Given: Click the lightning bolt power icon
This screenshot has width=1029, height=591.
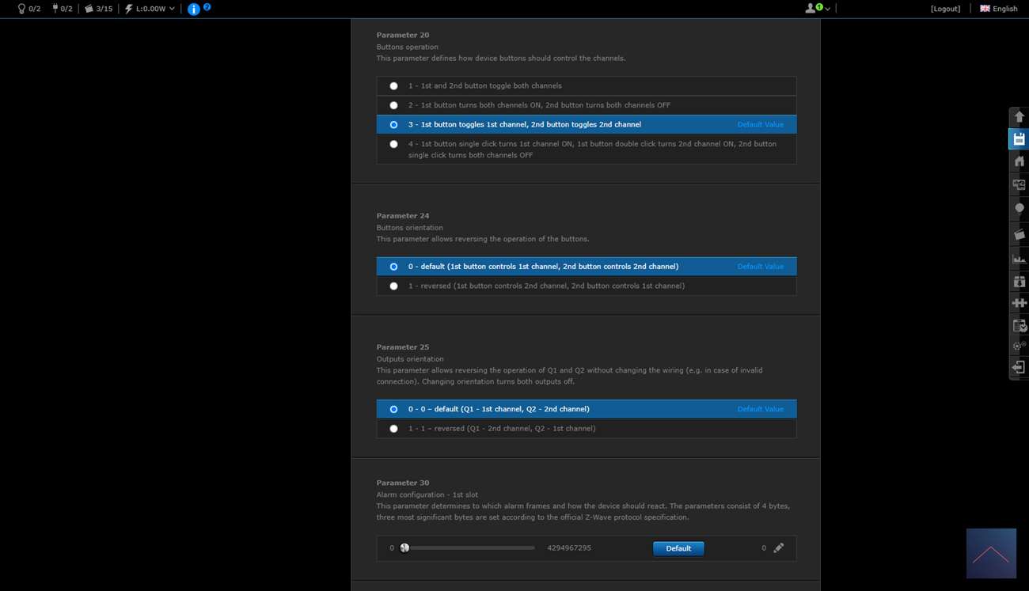Looking at the screenshot, I should point(129,9).
